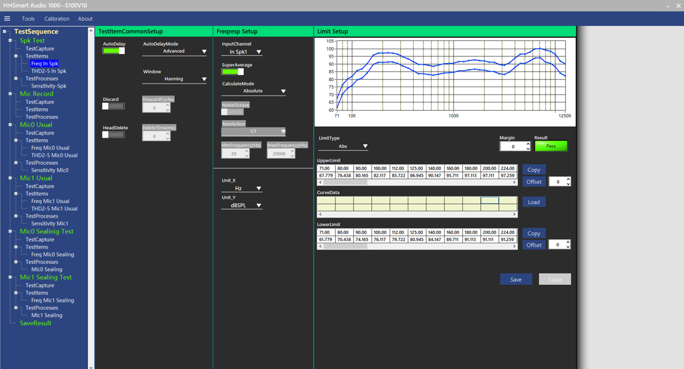Open the Window Hanning dropdown
Screen dimensions: 684x369
pyautogui.click(x=175, y=79)
